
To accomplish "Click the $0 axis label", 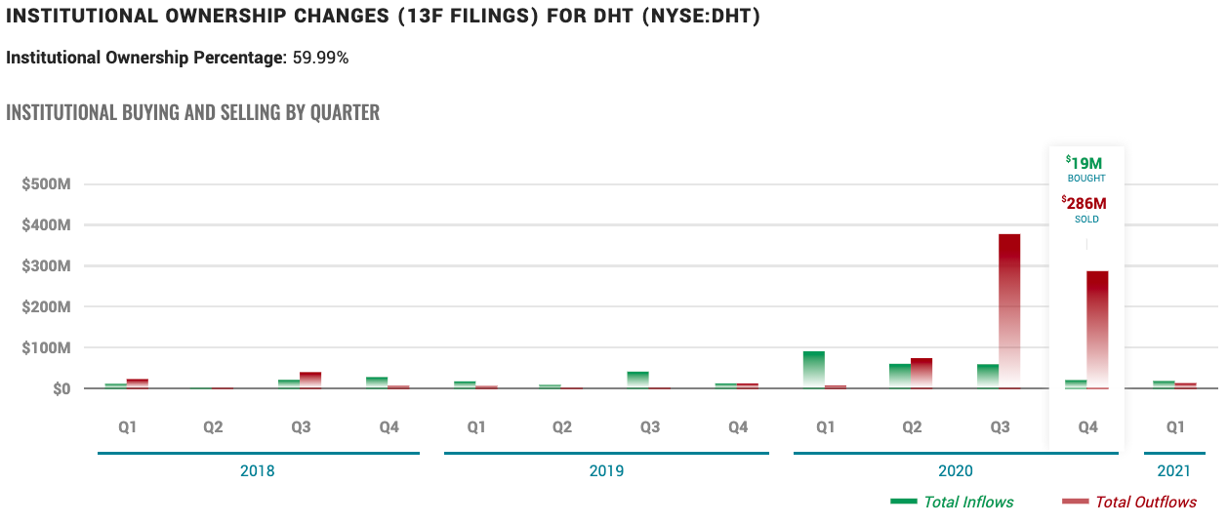I will pyautogui.click(x=63, y=388).
